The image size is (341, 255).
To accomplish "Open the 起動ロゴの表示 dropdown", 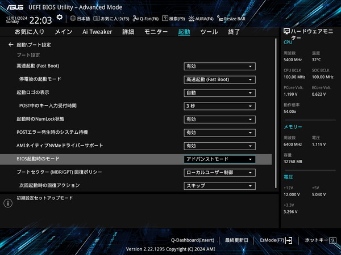I will (x=219, y=93).
